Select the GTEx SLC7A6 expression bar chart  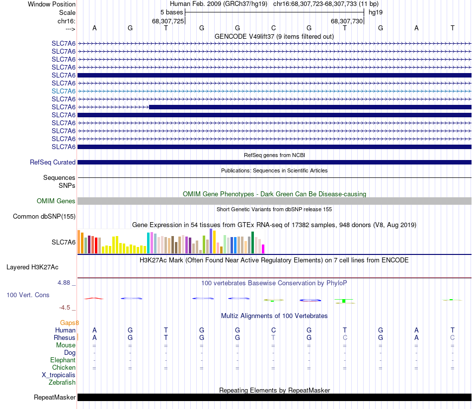pyautogui.click(x=171, y=242)
